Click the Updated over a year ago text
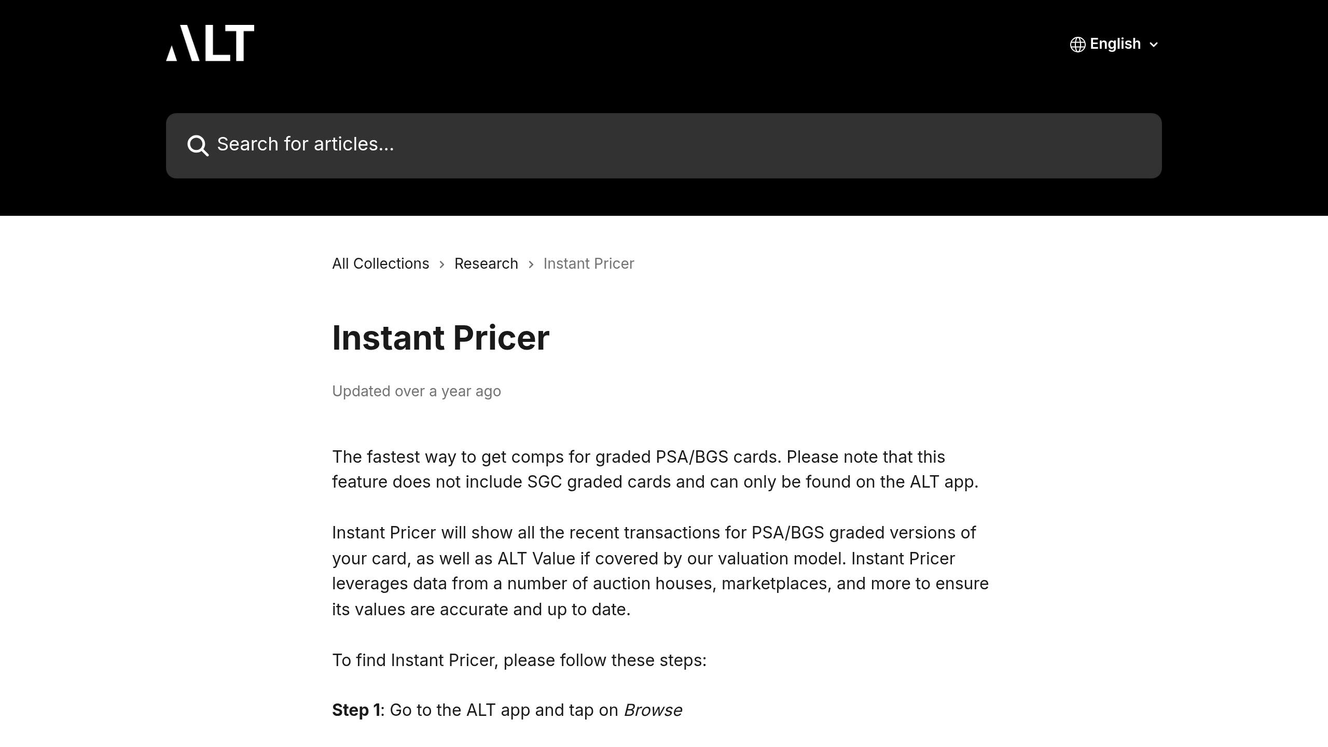1328x747 pixels. pyautogui.click(x=416, y=391)
